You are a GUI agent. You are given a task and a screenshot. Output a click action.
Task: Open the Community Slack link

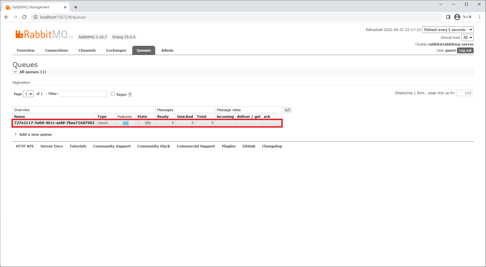point(154,146)
